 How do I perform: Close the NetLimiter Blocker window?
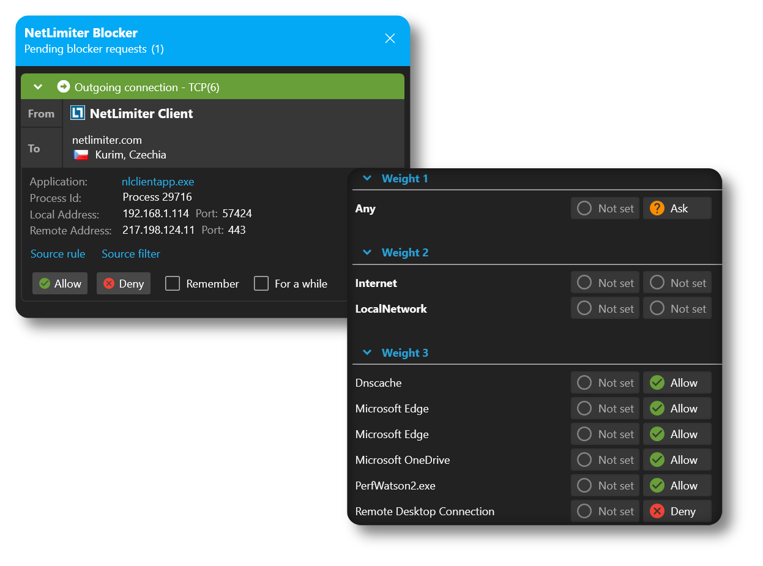[390, 38]
